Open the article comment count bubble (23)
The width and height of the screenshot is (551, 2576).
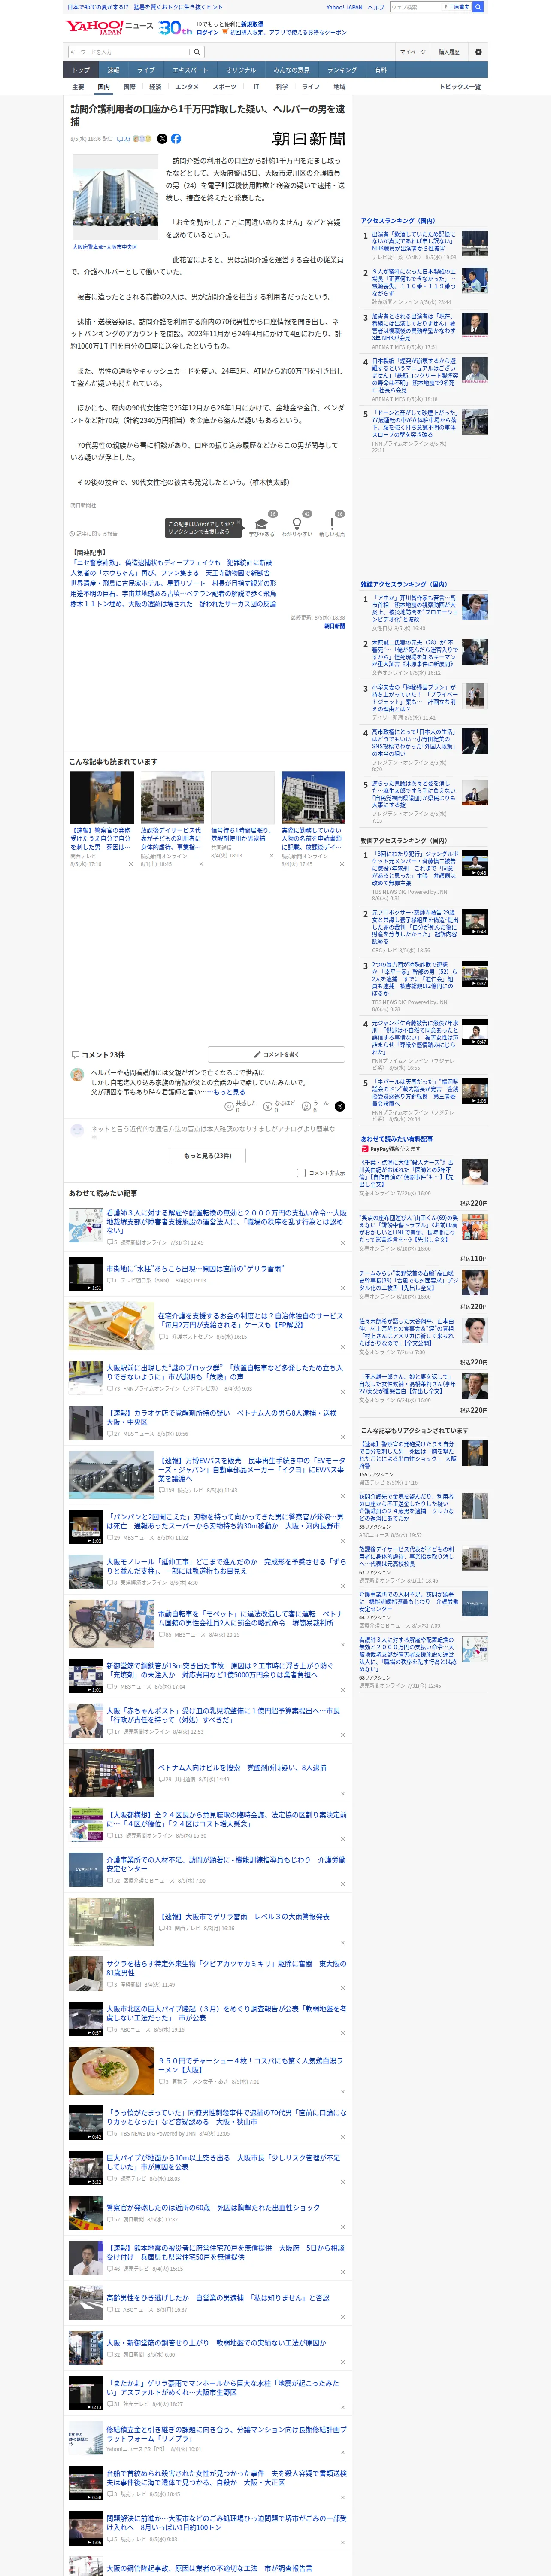point(124,139)
